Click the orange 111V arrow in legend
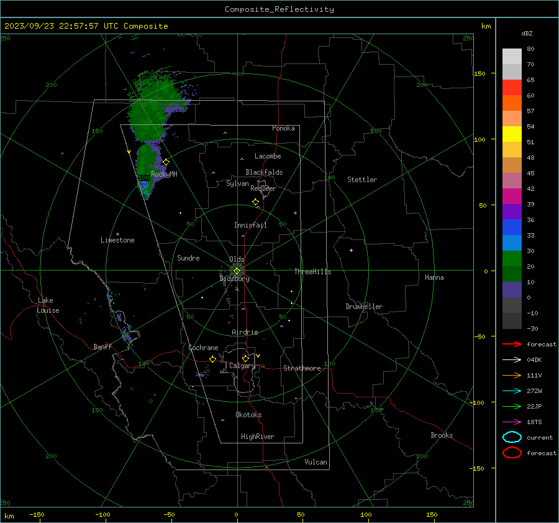This screenshot has height=523, width=559. (512, 375)
